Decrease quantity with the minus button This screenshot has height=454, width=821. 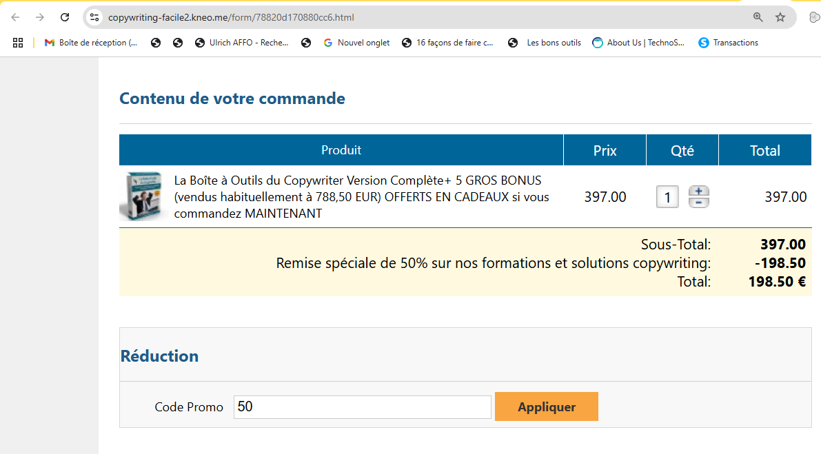click(x=699, y=203)
